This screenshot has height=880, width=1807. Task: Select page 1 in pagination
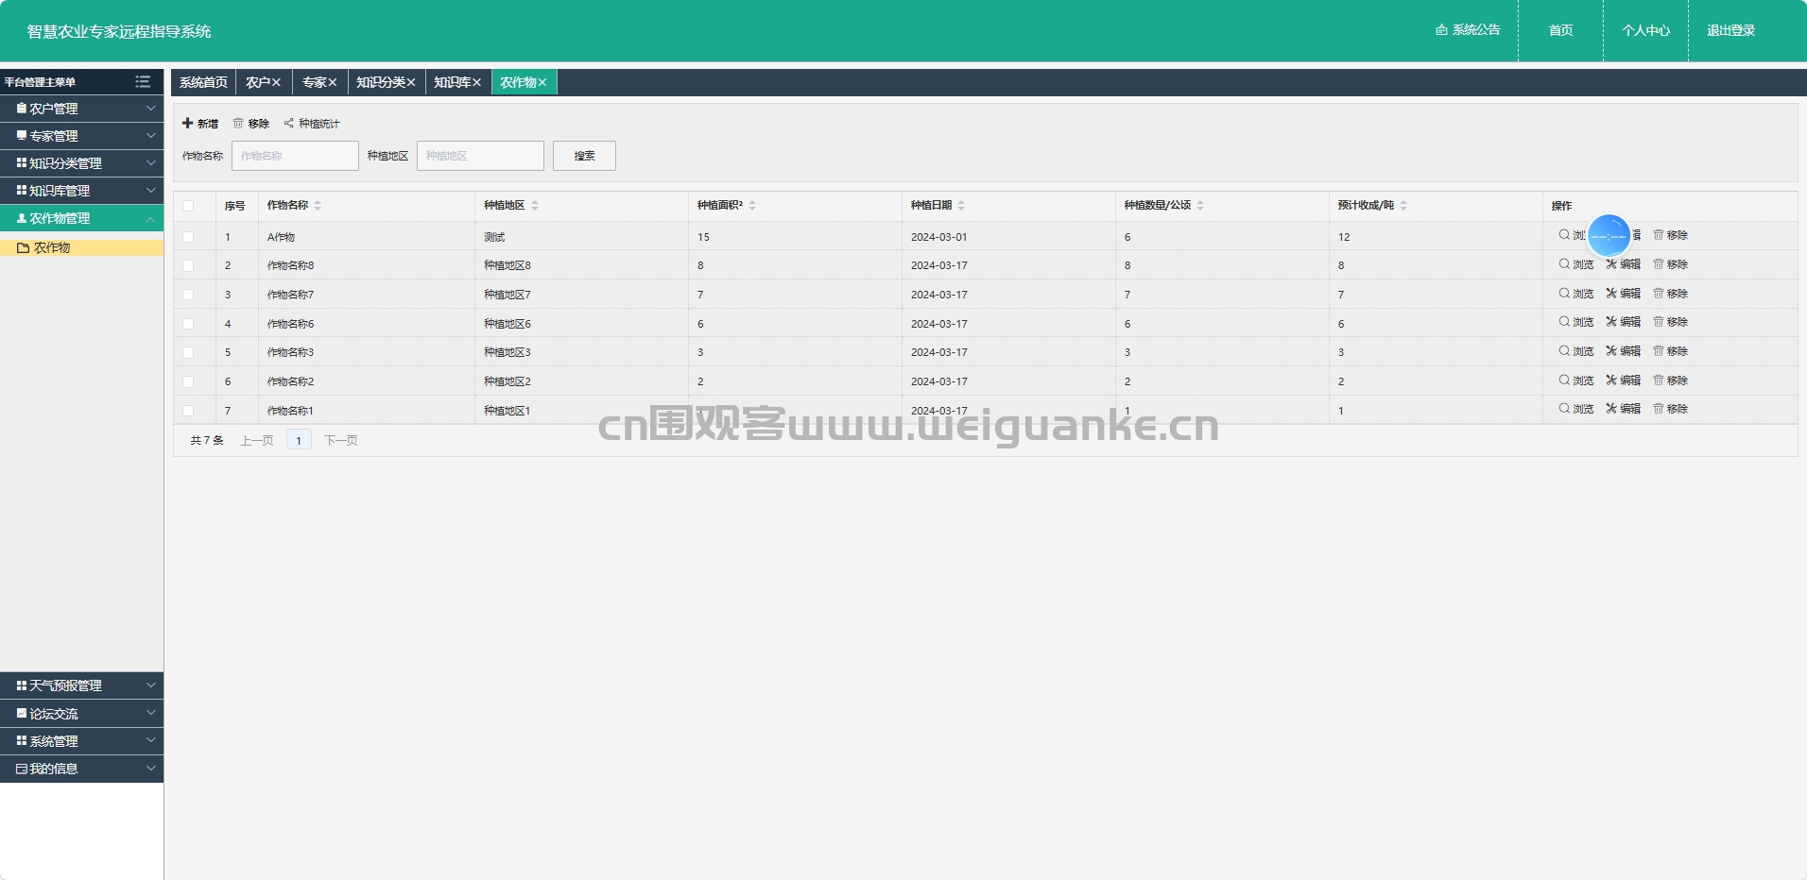(299, 440)
